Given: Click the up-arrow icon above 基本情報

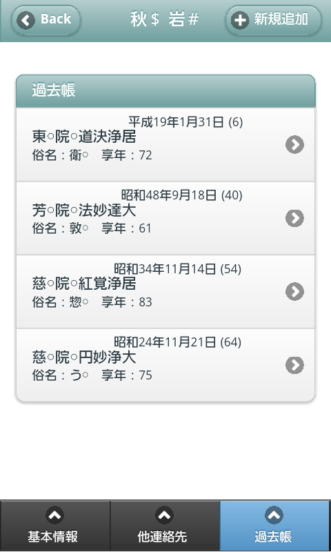Looking at the screenshot, I should [55, 515].
